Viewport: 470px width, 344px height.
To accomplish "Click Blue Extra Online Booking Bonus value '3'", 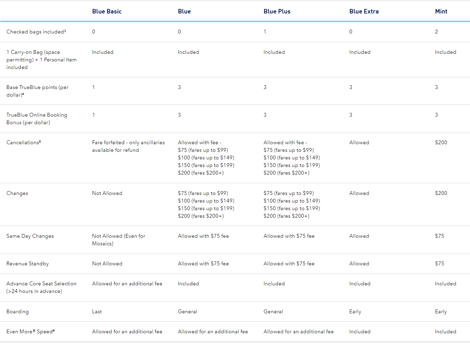I will pos(351,115).
